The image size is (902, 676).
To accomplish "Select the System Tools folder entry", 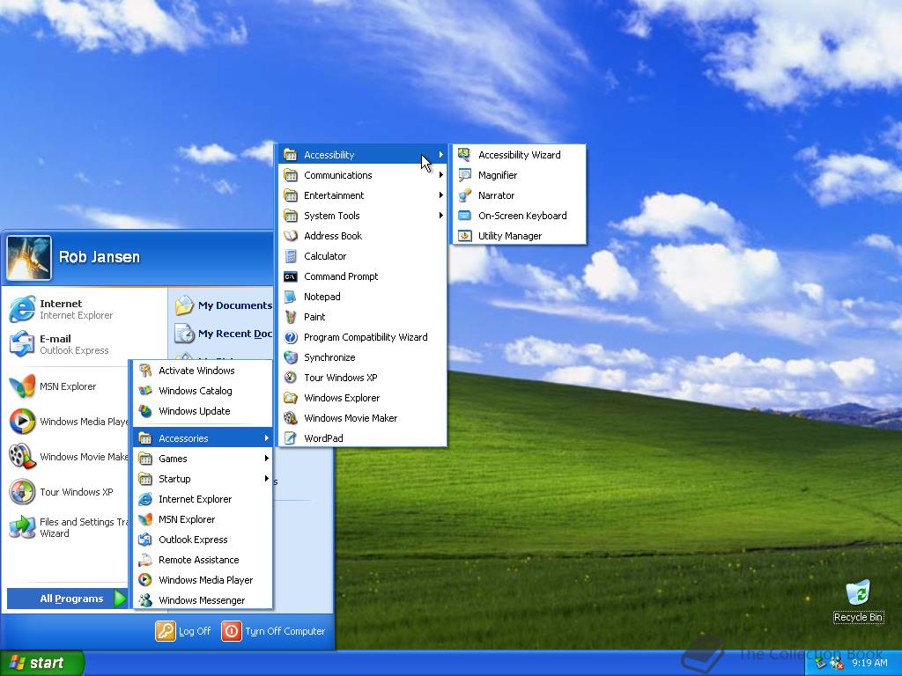I will tap(362, 216).
